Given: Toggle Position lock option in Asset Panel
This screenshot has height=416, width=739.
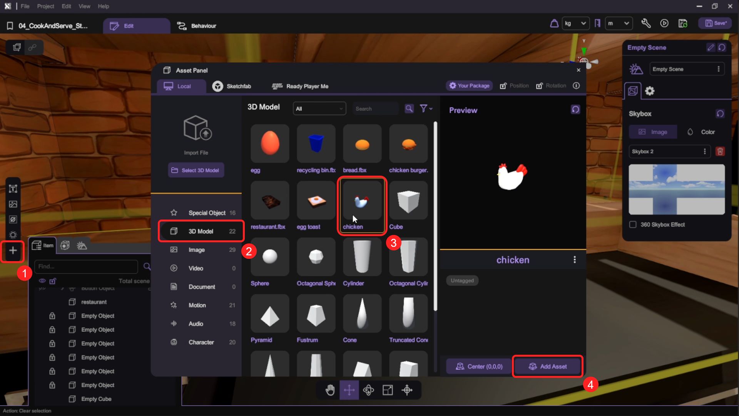Looking at the screenshot, I should pyautogui.click(x=514, y=86).
